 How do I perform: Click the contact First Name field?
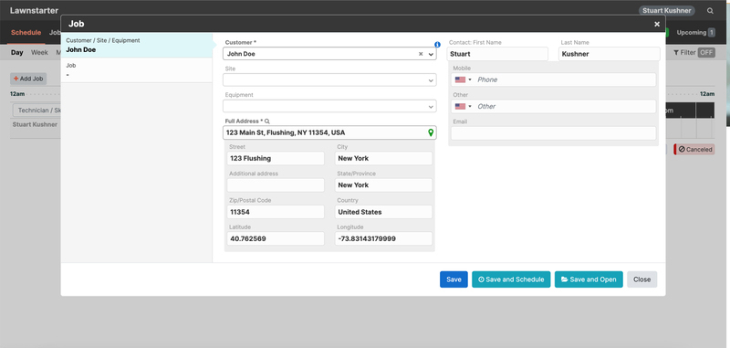(x=497, y=54)
